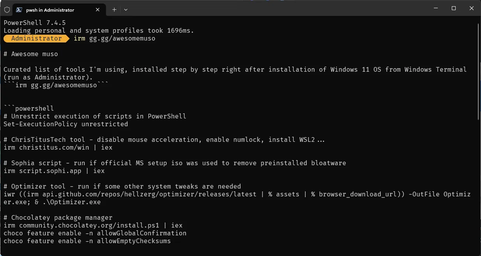This screenshot has height=256, width=481.
Task: Open the new tab profile dropdown chevron
Action: pos(125,10)
